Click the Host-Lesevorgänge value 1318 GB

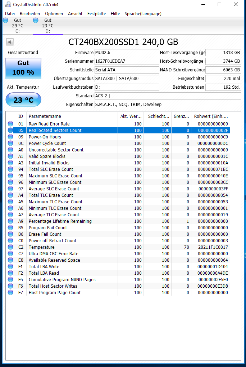coord(223,52)
